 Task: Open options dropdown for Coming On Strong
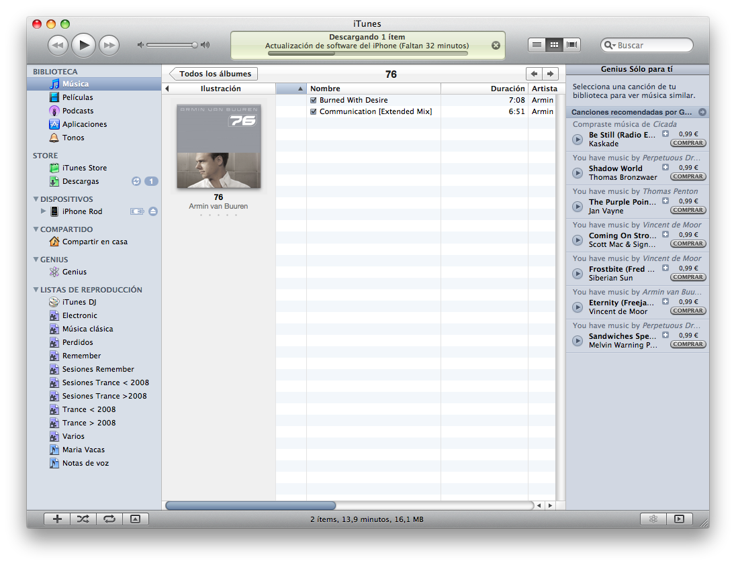point(665,234)
